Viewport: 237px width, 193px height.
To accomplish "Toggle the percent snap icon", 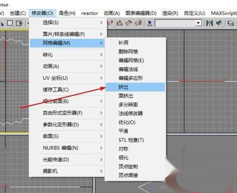I will pyautogui.click(x=129, y=23).
